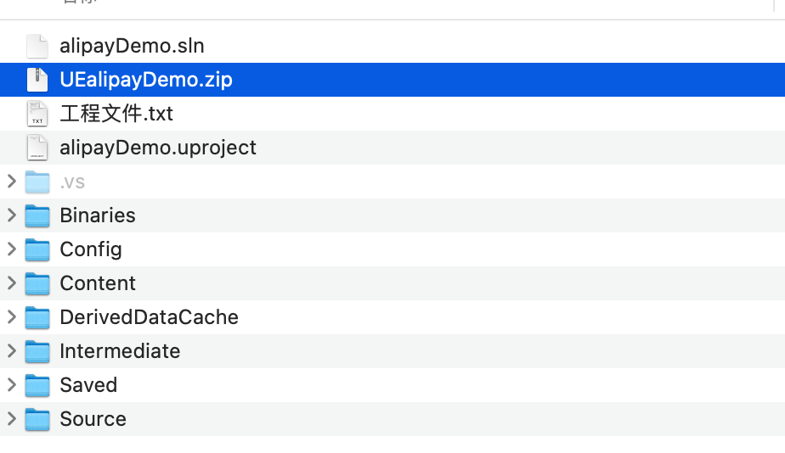The image size is (785, 453).
Task: Expand the Config folder chevron
Action: pyautogui.click(x=12, y=249)
